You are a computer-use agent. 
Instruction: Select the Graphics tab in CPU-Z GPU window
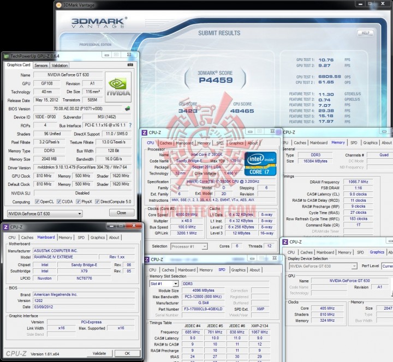(377, 252)
